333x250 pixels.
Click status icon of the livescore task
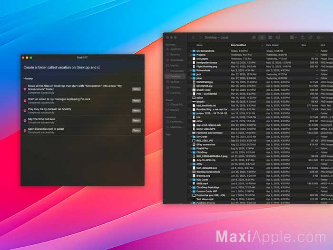point(25,131)
